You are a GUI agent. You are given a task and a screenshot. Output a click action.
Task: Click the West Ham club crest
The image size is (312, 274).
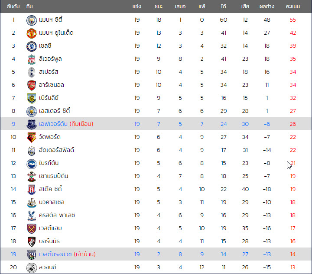(32, 228)
